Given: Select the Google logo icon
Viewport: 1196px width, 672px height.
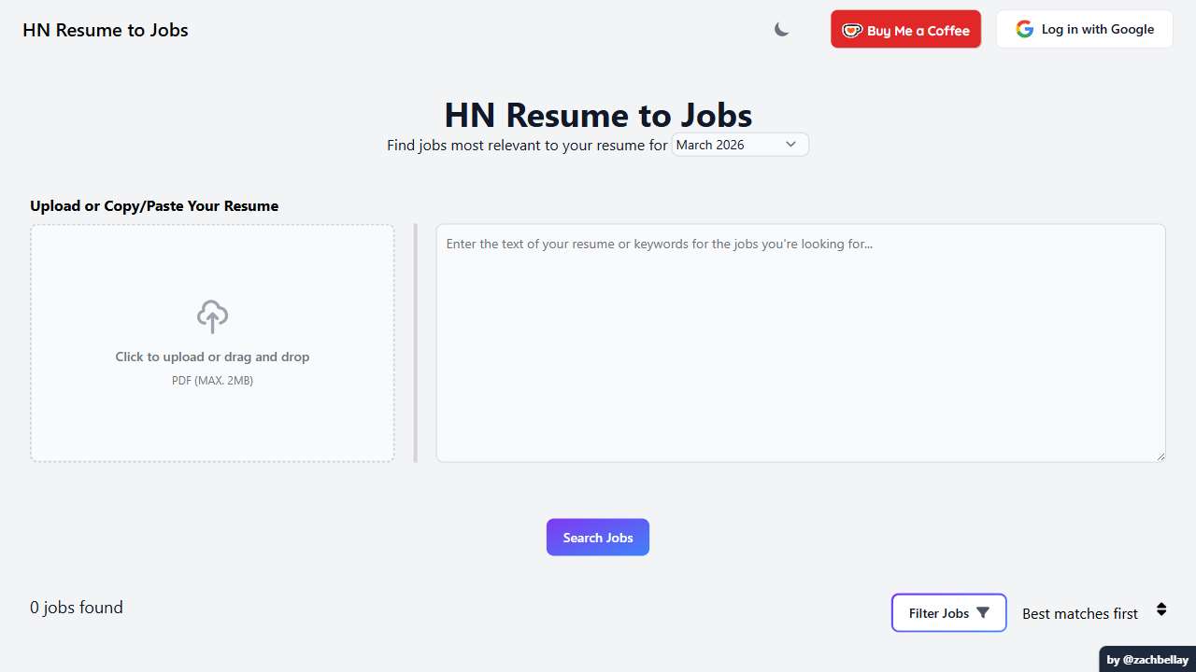Looking at the screenshot, I should tap(1024, 29).
